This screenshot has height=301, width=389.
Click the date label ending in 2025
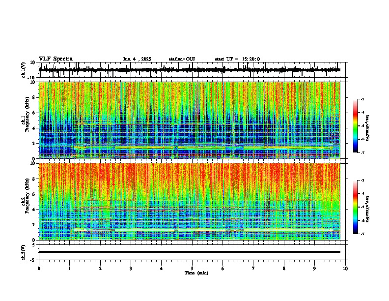click(x=137, y=59)
